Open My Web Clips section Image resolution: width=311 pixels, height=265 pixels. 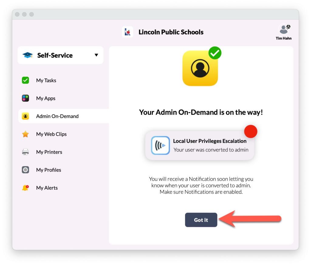pos(51,134)
